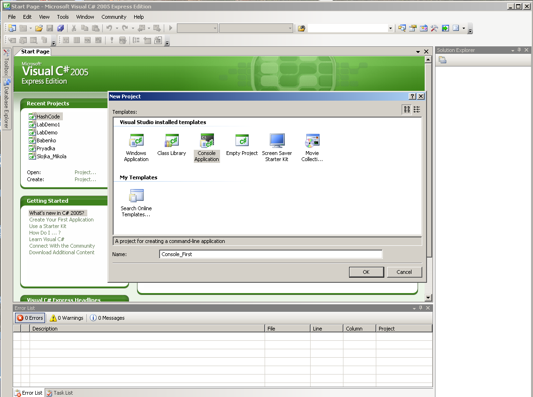The image size is (533, 397).
Task: Open the Toolbox side tab
Action: (7, 62)
